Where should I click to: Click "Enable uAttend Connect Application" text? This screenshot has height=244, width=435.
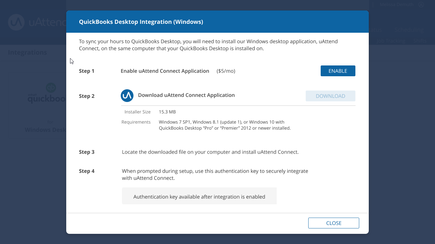(165, 71)
